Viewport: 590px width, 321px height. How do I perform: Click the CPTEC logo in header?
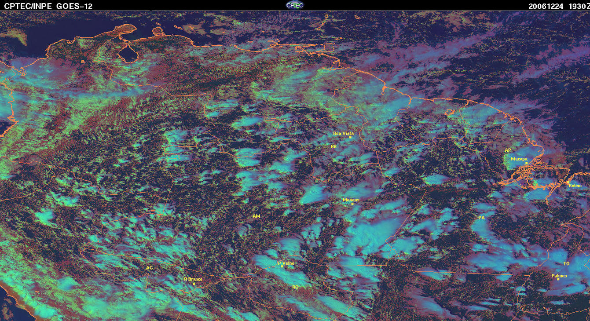click(295, 5)
